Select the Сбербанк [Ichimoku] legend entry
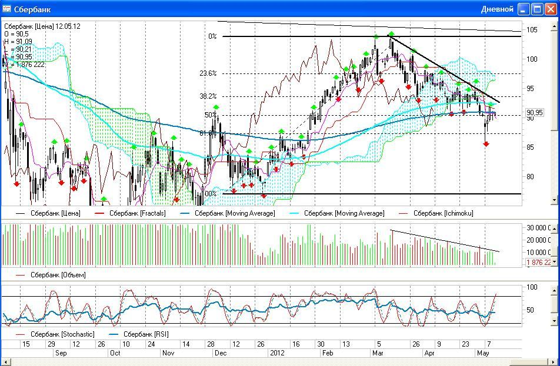The width and height of the screenshot is (560, 366). [x=436, y=213]
